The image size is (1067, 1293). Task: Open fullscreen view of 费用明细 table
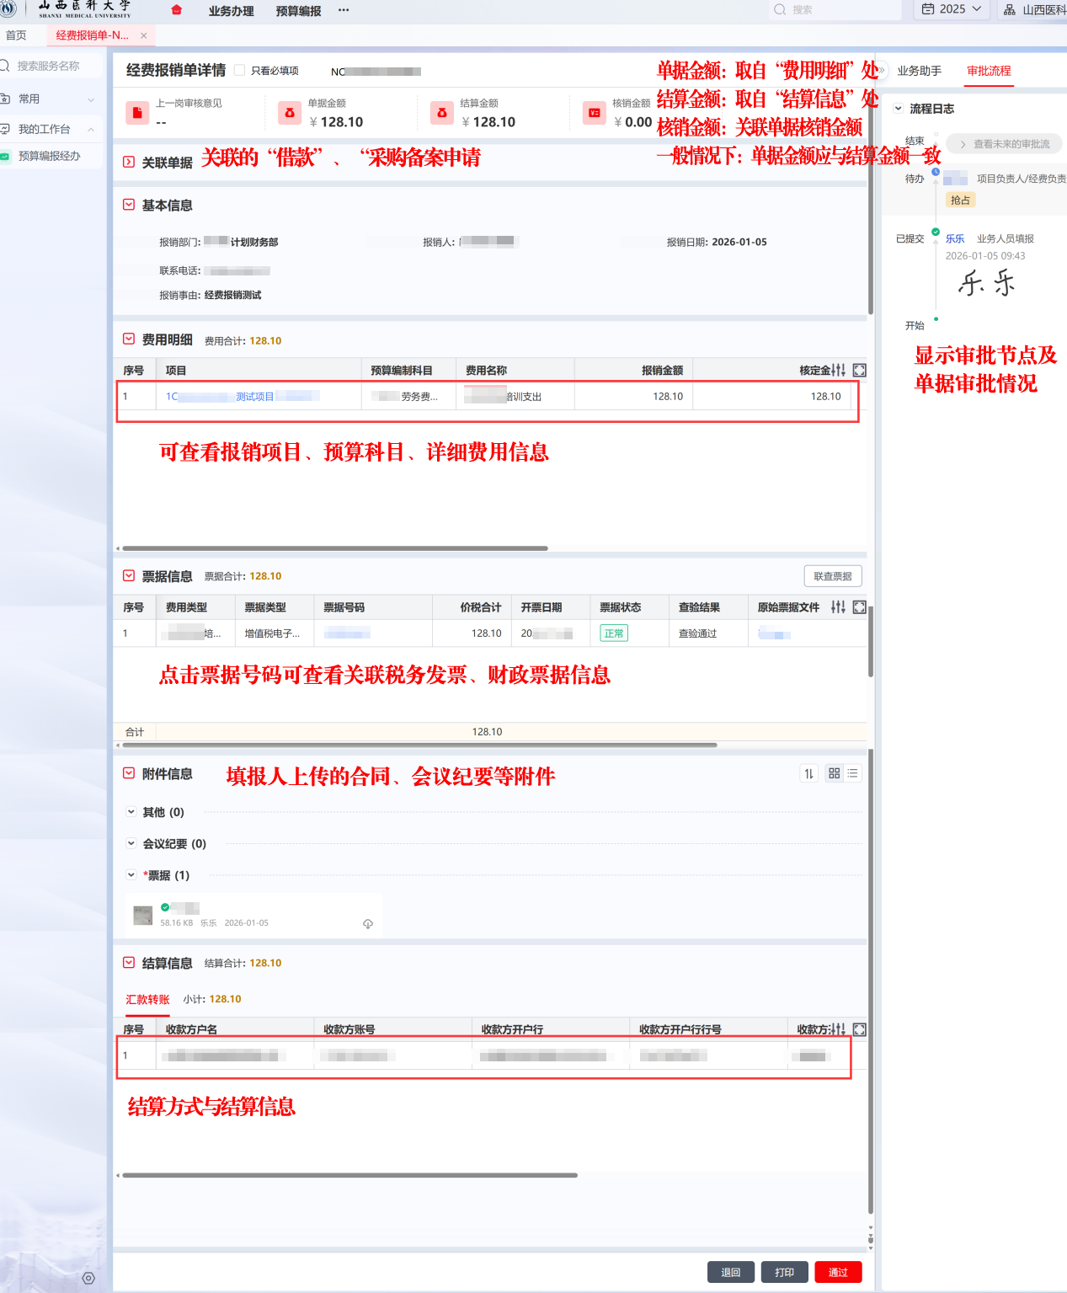859,371
